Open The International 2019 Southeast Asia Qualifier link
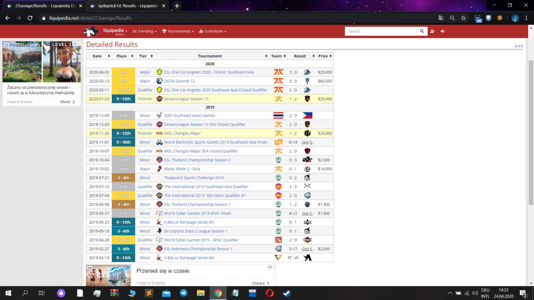This screenshot has width=534, height=300. (x=206, y=187)
